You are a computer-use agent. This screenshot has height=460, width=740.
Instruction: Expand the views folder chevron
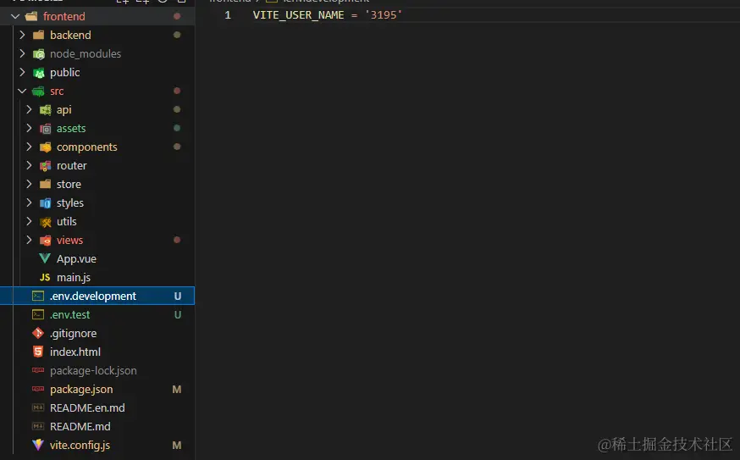pos(29,241)
